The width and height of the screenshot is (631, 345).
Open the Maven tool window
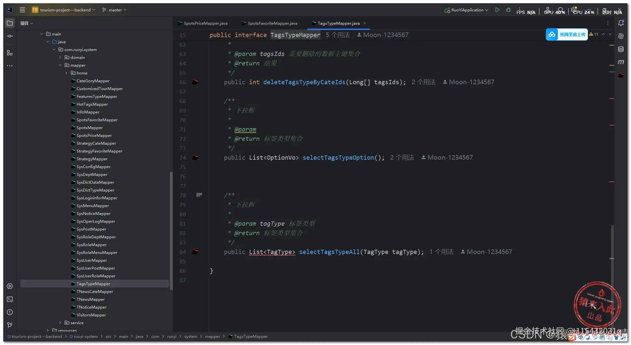pos(621,62)
